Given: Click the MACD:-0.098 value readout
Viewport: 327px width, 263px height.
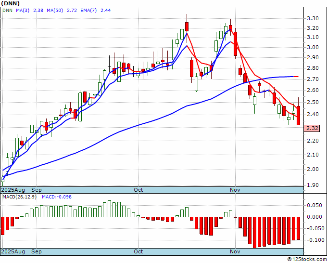Looking at the screenshot, I should point(57,197).
